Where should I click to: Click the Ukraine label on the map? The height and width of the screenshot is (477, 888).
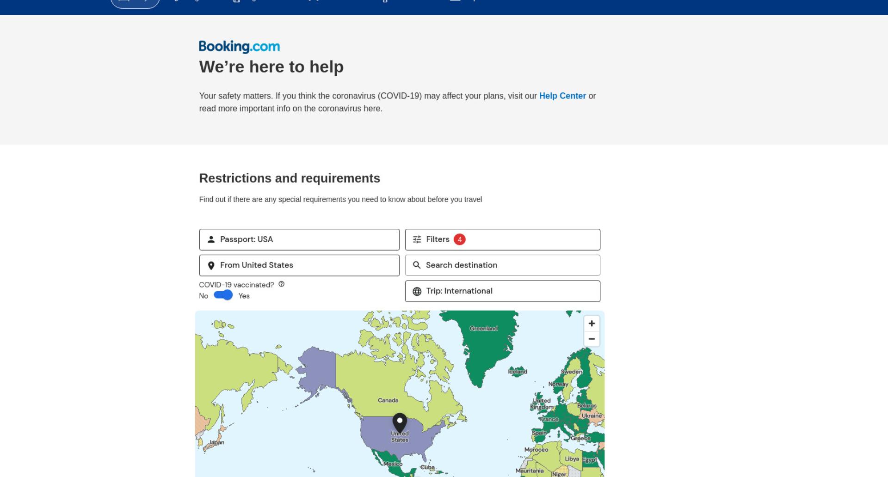[x=592, y=416]
